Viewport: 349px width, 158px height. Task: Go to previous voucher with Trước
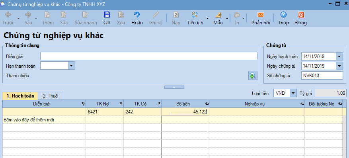8,18
